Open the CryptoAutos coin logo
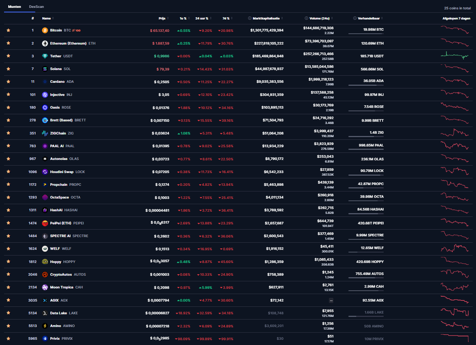 click(x=45, y=274)
